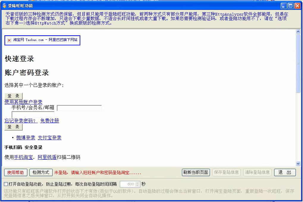Focus the 手机号/会员名/邮箱 username field
The width and height of the screenshot is (303, 202).
click(x=79, y=108)
